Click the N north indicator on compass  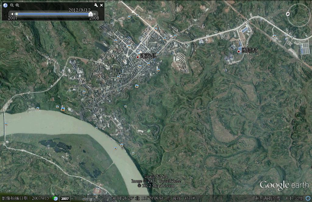pos(288,14)
